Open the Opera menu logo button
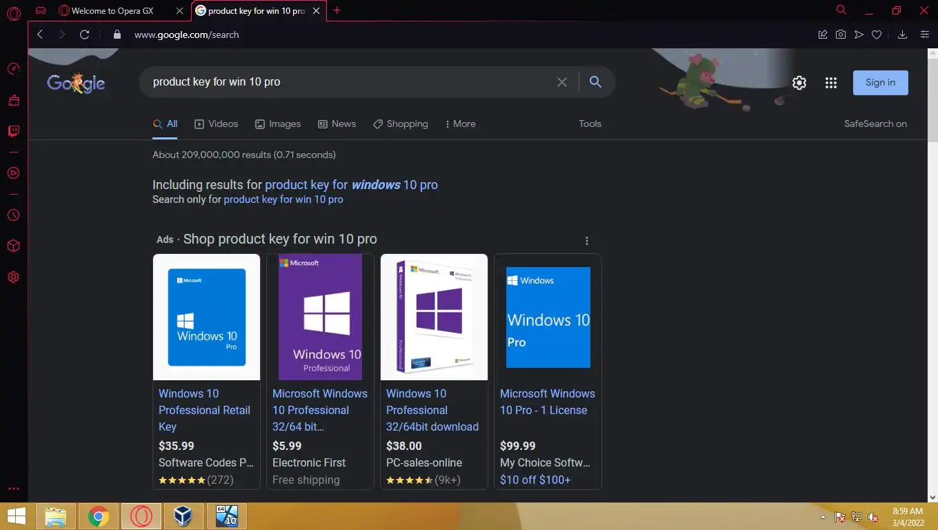Image resolution: width=938 pixels, height=530 pixels. coord(13,13)
